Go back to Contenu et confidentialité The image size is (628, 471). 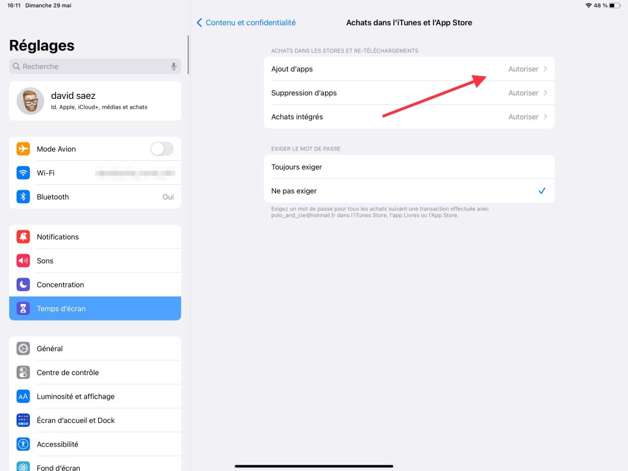click(246, 23)
